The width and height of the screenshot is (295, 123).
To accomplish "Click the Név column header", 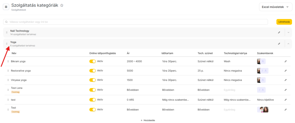I will click(x=14, y=53).
